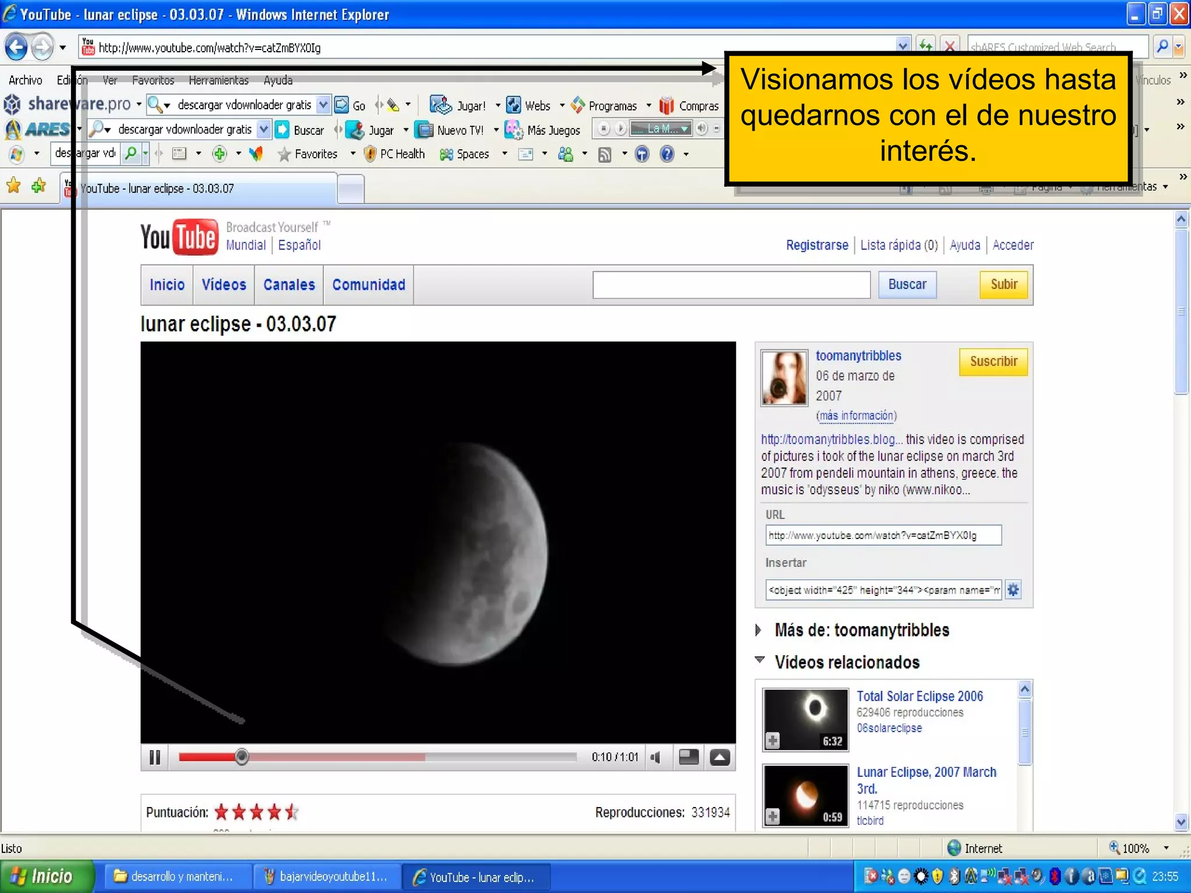Viewport: 1191px width, 893px height.
Task: Collapse 'Vídeos relacionados' section
Action: 759,660
